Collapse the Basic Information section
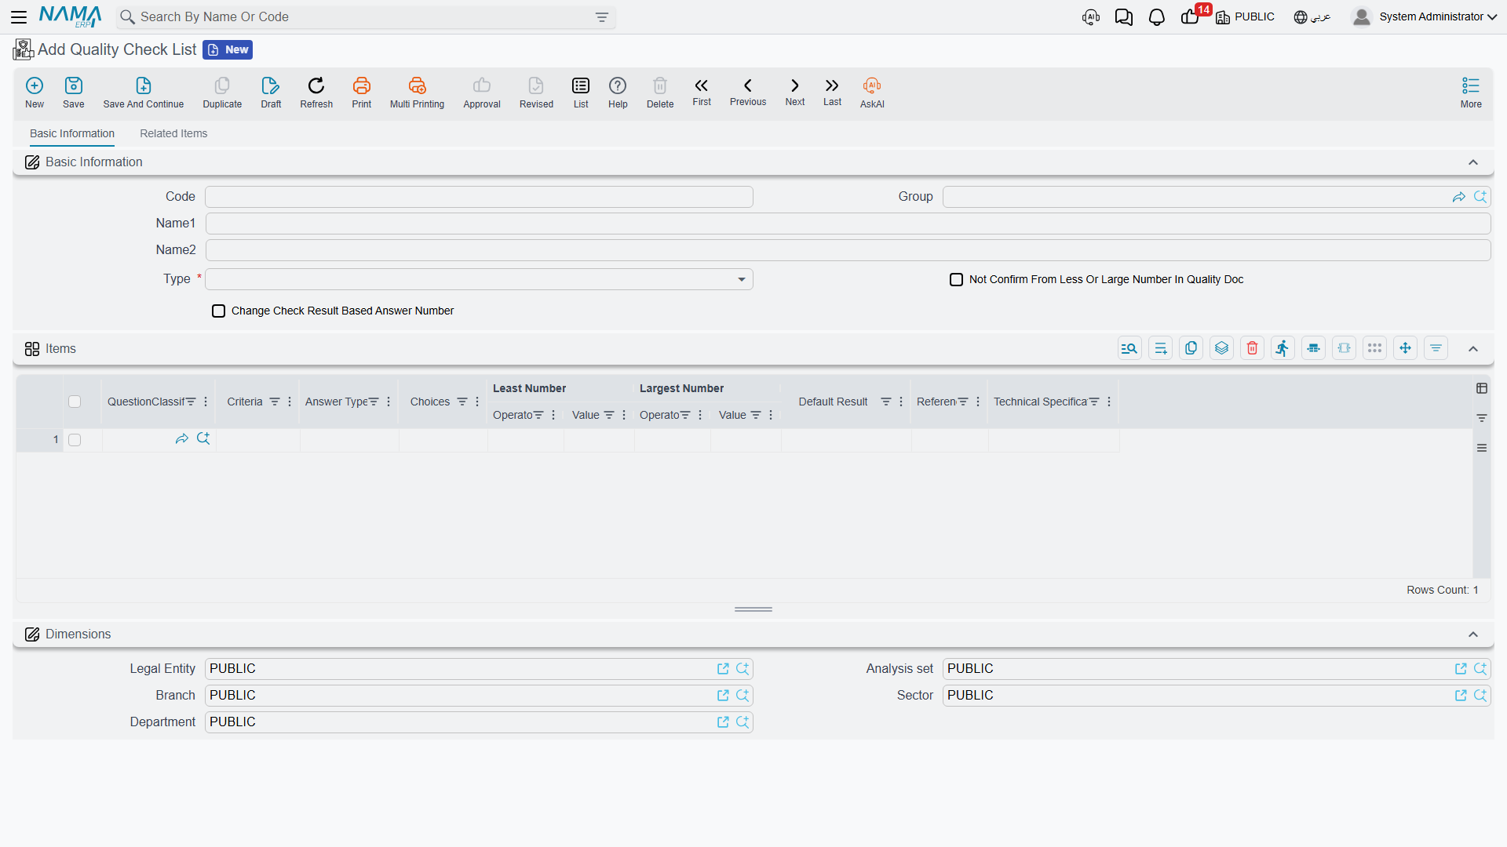The height and width of the screenshot is (847, 1507). [1473, 162]
